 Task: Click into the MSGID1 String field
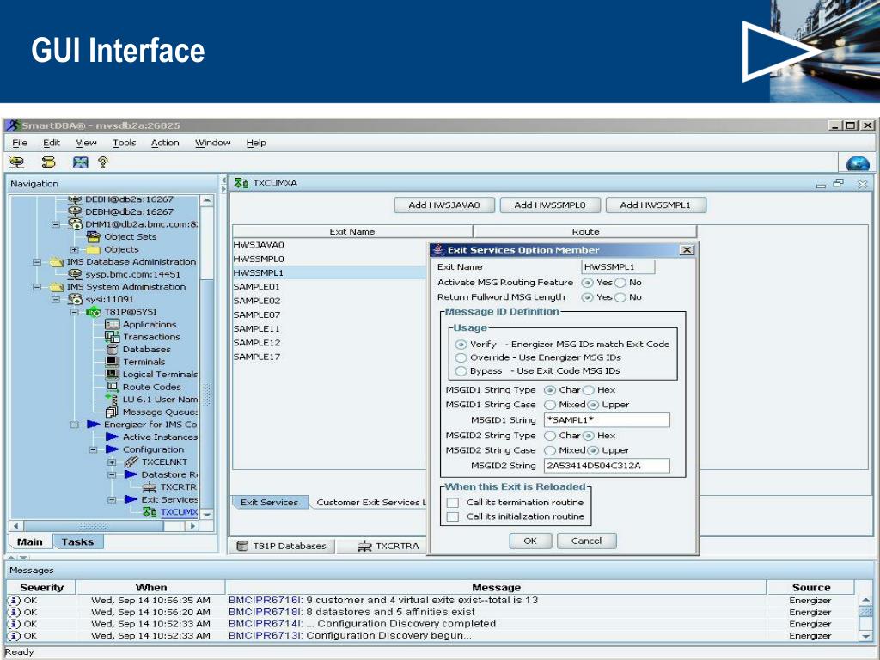coord(607,420)
